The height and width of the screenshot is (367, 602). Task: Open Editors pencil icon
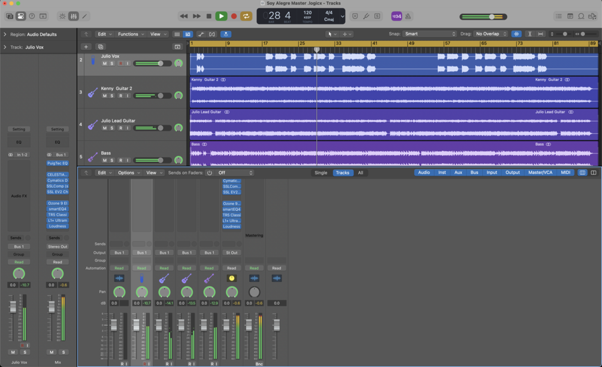(84, 16)
